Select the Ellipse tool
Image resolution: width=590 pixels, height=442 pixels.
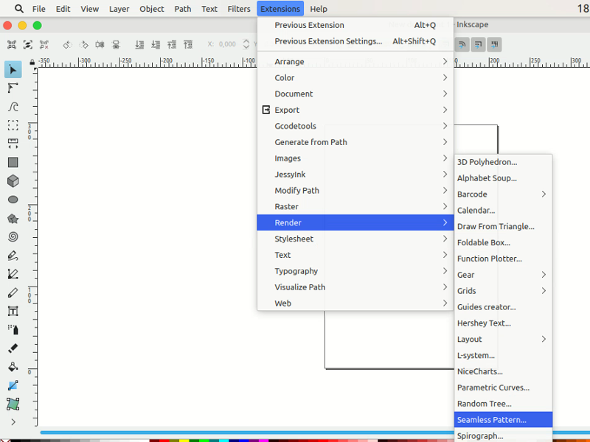coord(12,199)
